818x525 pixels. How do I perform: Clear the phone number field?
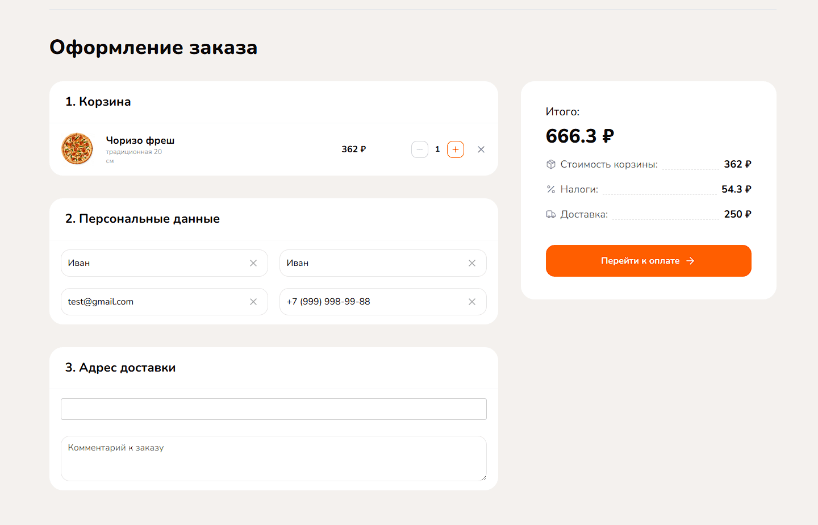point(472,302)
